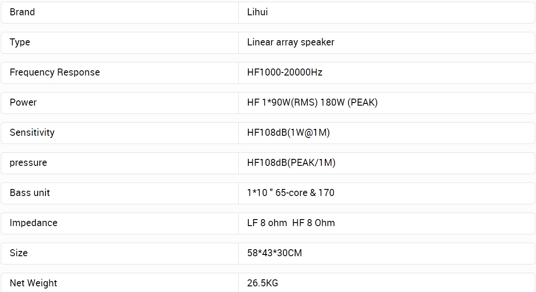536x292 pixels.
Task: Click the Lihui brand value
Action: tap(258, 12)
